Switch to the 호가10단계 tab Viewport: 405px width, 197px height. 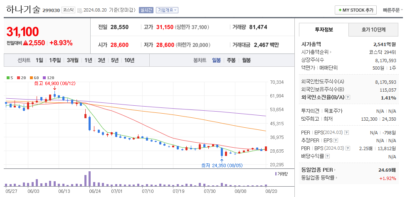(x=373, y=29)
